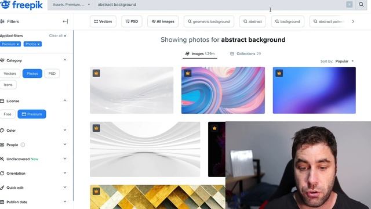Select the Free license option

(x=8, y=114)
